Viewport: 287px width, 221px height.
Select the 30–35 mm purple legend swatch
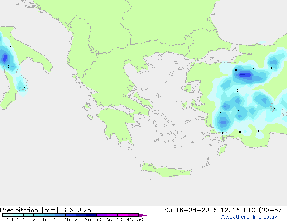102,215
